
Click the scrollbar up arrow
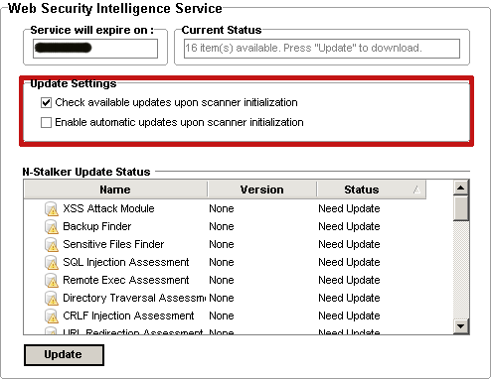click(461, 189)
